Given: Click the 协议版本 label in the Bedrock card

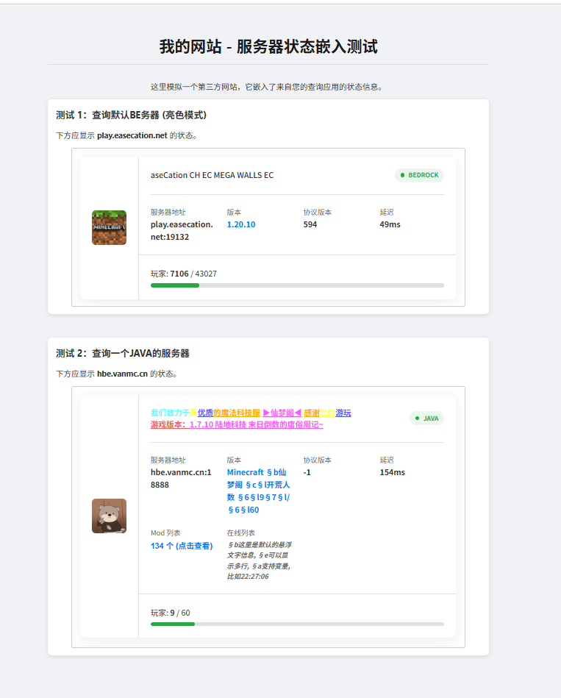Looking at the screenshot, I should click(x=317, y=213).
